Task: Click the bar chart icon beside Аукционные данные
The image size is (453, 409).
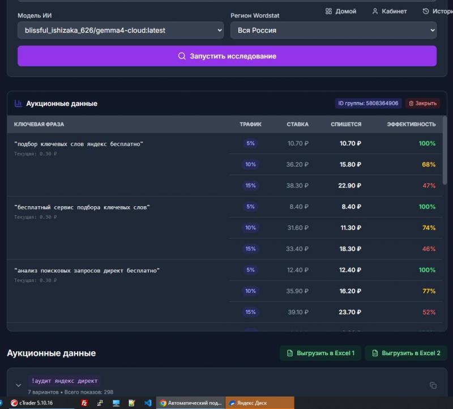Action: [18, 103]
